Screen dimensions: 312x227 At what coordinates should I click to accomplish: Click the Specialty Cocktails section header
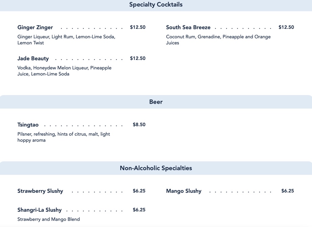tap(156, 5)
